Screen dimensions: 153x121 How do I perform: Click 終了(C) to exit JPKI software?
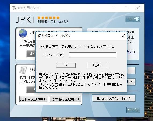coord(133,110)
